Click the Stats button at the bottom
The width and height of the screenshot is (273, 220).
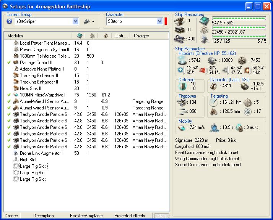click(x=161, y=216)
